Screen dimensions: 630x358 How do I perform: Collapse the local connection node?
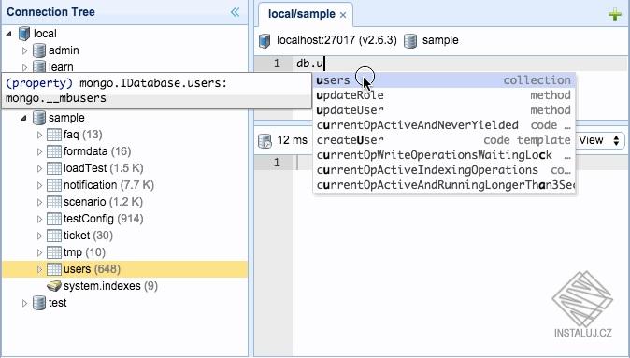(8, 35)
